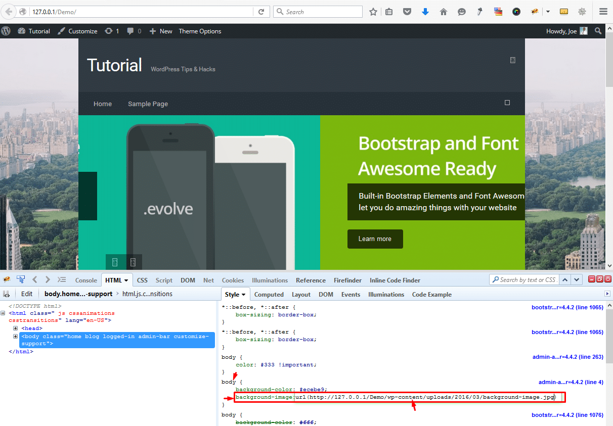Activate Firebug inspect element pointer
Viewport: 613px width, 426px height.
(21, 279)
